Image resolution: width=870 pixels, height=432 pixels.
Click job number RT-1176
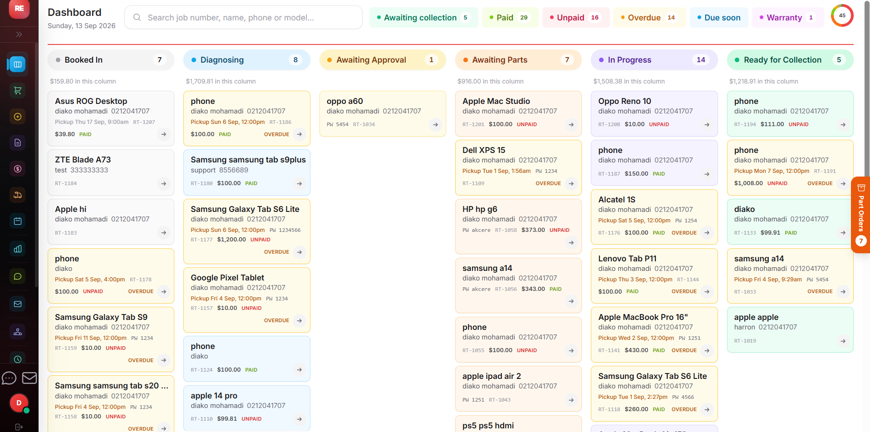coord(609,233)
